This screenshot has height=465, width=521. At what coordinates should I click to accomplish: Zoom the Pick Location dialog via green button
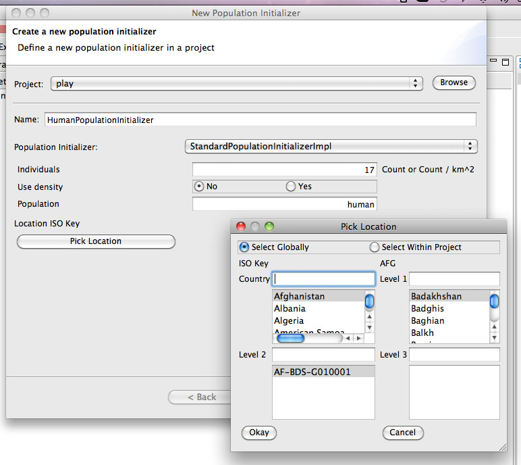(269, 226)
